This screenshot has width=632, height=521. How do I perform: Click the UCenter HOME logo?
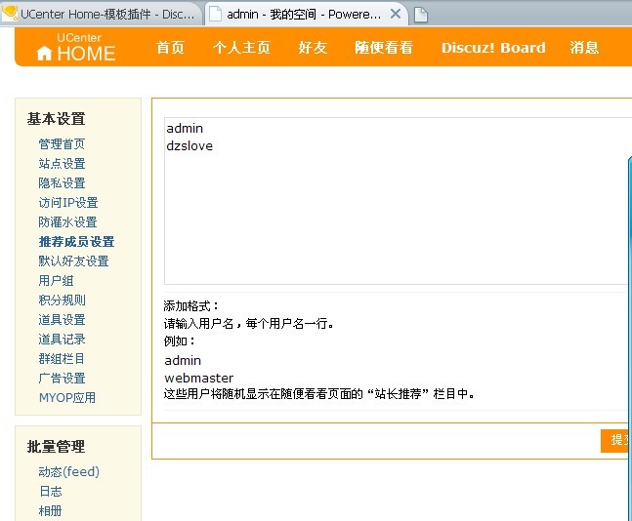[76, 48]
